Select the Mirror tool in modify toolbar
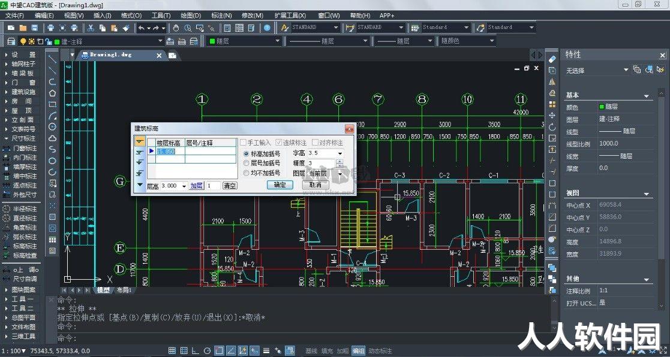The width and height of the screenshot is (670, 357). point(552,81)
